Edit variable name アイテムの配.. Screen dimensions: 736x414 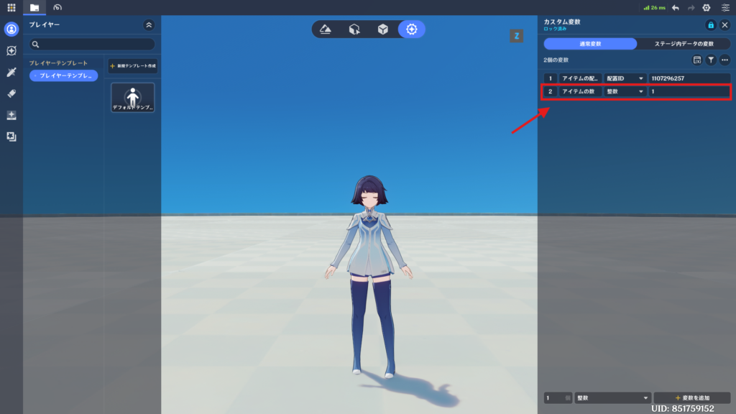[x=580, y=78]
